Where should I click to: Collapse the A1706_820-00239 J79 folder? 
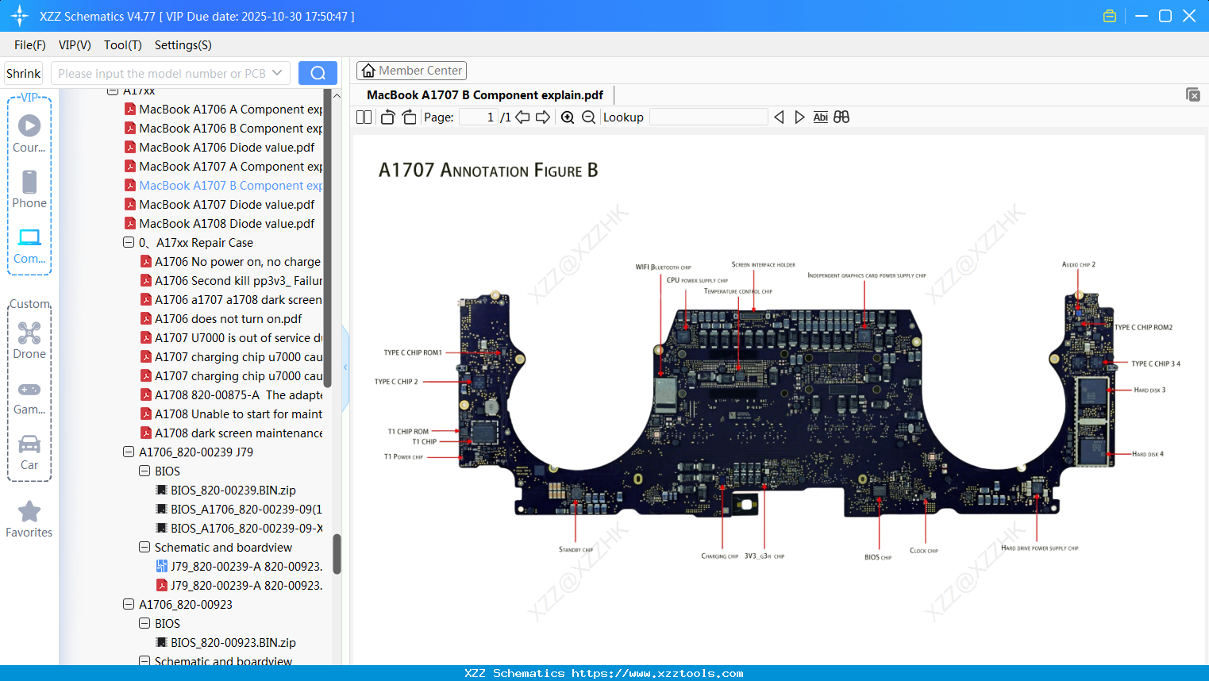129,452
